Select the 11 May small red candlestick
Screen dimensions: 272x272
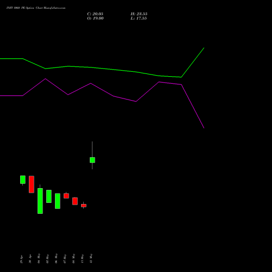(84, 206)
